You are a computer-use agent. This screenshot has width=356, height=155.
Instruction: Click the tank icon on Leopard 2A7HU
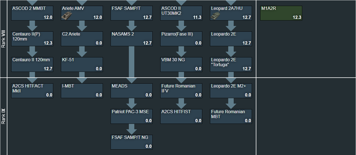[215, 17]
